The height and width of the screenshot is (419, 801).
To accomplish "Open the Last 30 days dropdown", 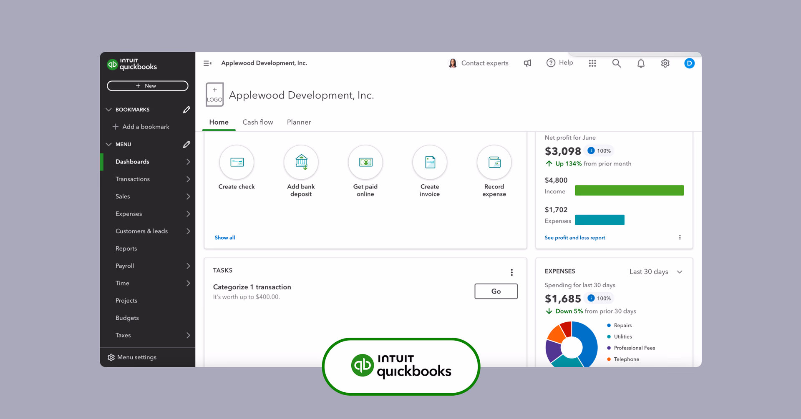I will point(655,272).
